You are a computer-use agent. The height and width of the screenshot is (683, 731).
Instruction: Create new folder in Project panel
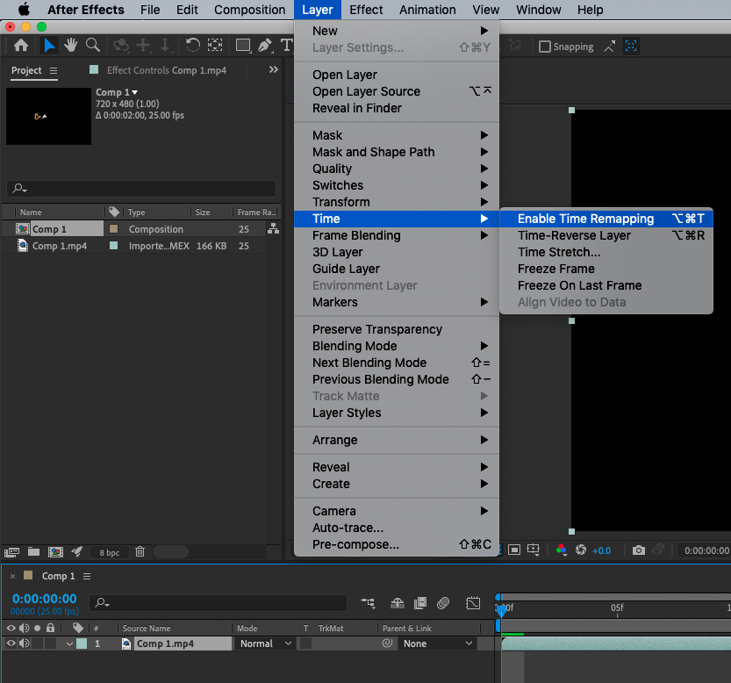tap(33, 551)
